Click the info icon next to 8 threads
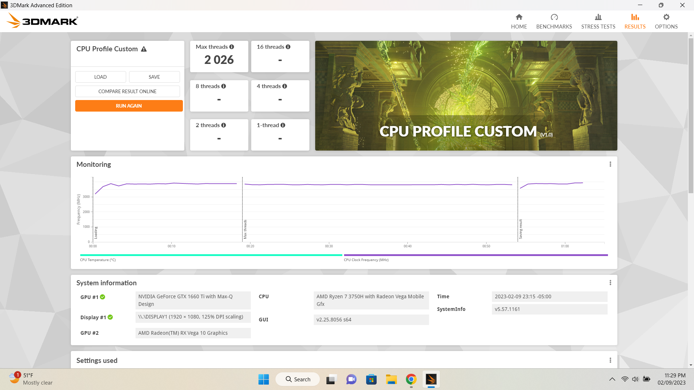This screenshot has height=390, width=694. click(x=224, y=86)
